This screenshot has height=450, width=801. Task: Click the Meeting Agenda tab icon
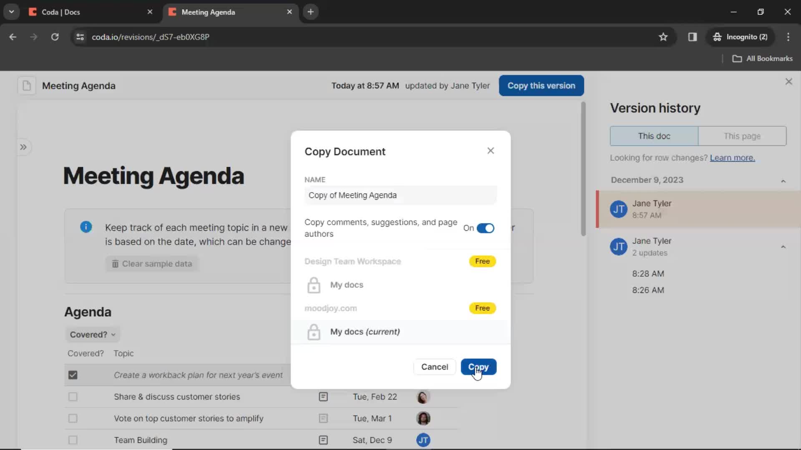173,12
